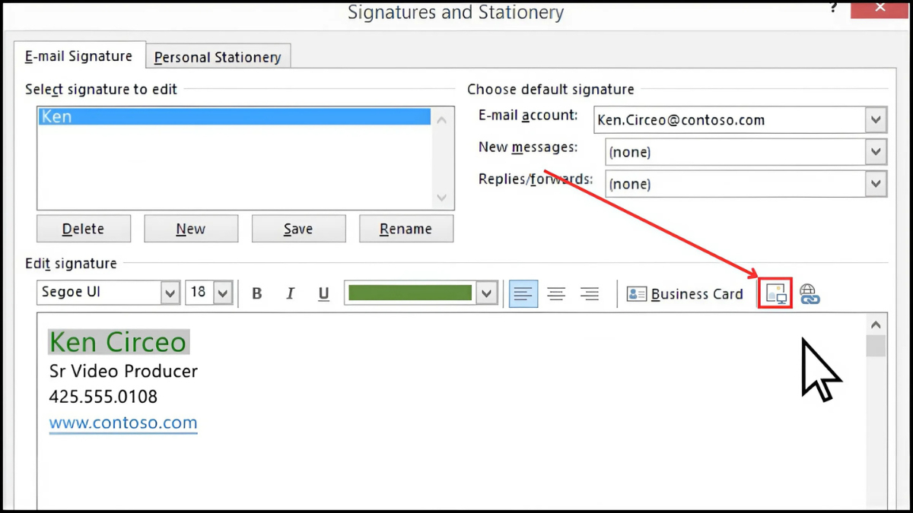The height and width of the screenshot is (513, 913).
Task: Open the font color dropdown arrow
Action: (x=487, y=293)
